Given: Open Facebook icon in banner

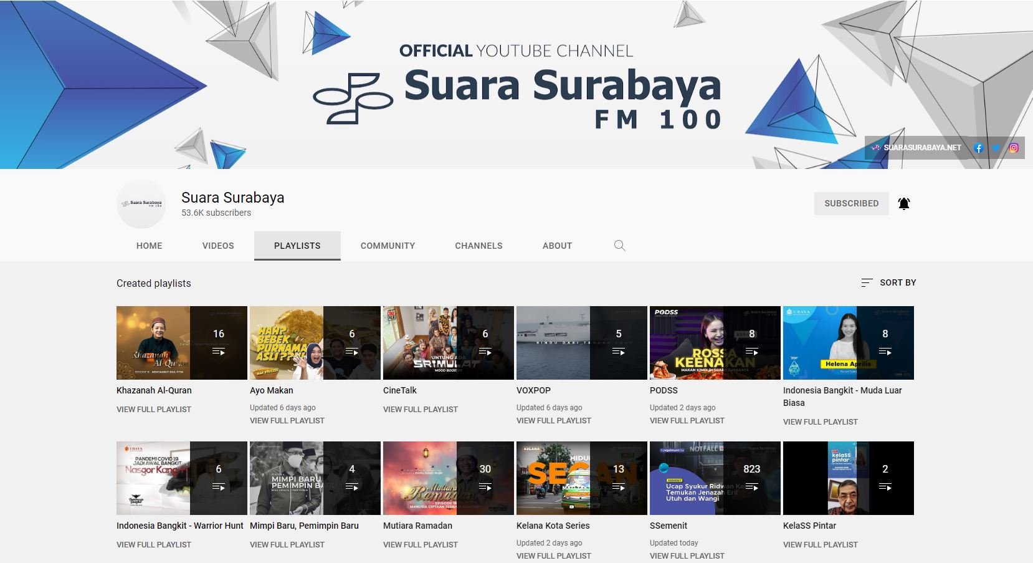Looking at the screenshot, I should point(978,148).
